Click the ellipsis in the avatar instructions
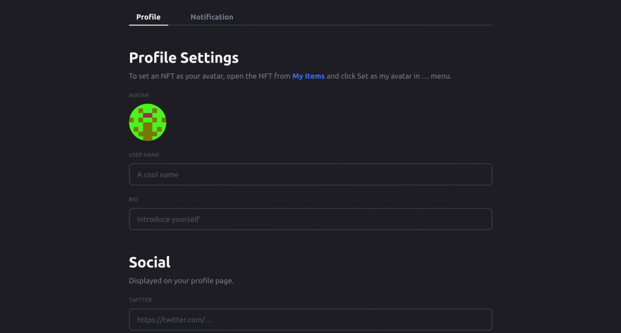 pos(425,76)
